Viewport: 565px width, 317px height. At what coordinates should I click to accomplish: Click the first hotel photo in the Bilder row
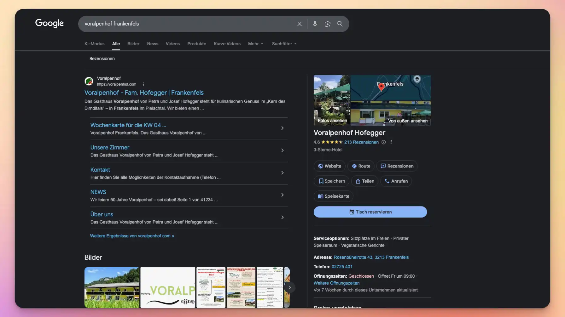point(112,287)
